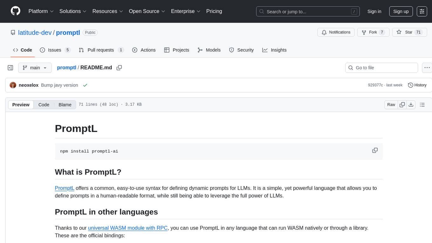
Task: Select the Preview view
Action: click(x=21, y=105)
